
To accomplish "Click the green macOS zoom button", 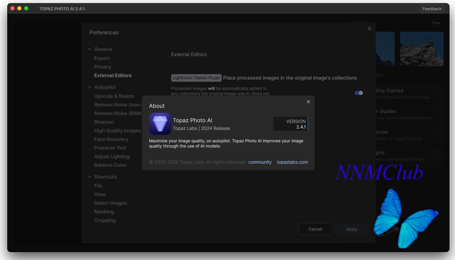I will (x=26, y=8).
